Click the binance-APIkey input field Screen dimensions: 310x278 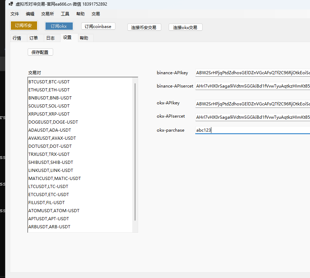252,73
